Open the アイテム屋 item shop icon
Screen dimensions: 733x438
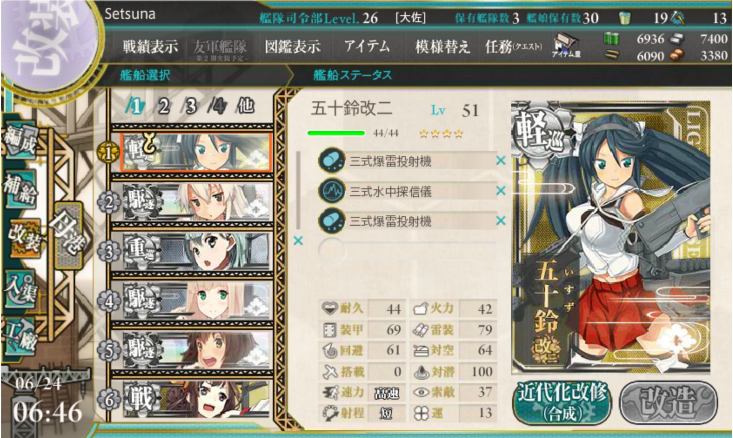click(566, 47)
